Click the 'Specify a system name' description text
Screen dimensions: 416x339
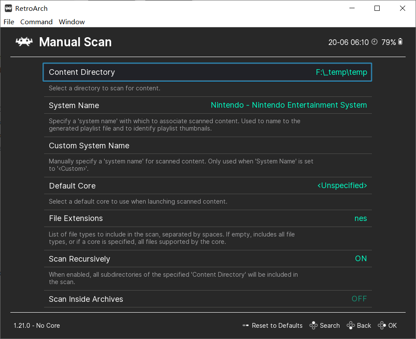175,125
